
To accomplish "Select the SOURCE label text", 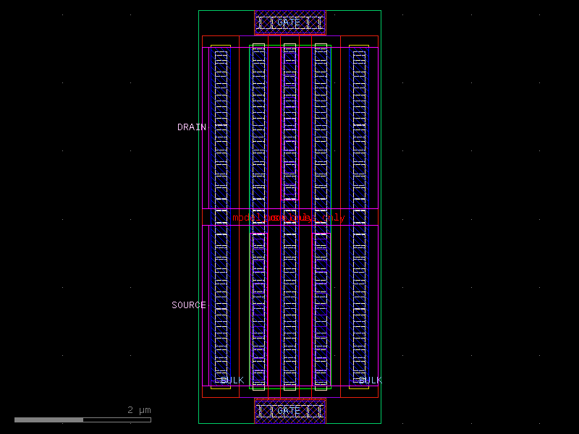I will (x=189, y=305).
